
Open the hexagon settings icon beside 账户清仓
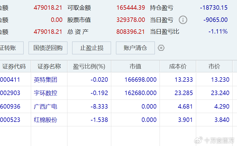click(x=161, y=48)
